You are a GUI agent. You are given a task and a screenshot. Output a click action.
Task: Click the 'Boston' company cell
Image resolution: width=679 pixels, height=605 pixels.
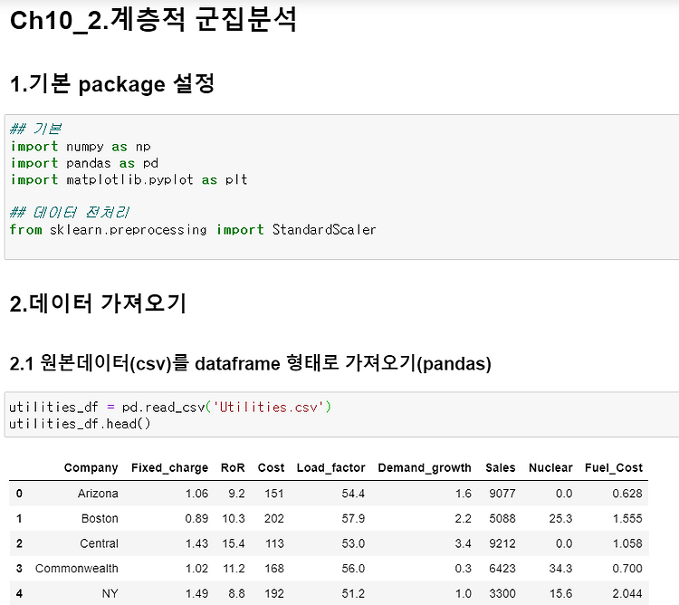point(100,518)
